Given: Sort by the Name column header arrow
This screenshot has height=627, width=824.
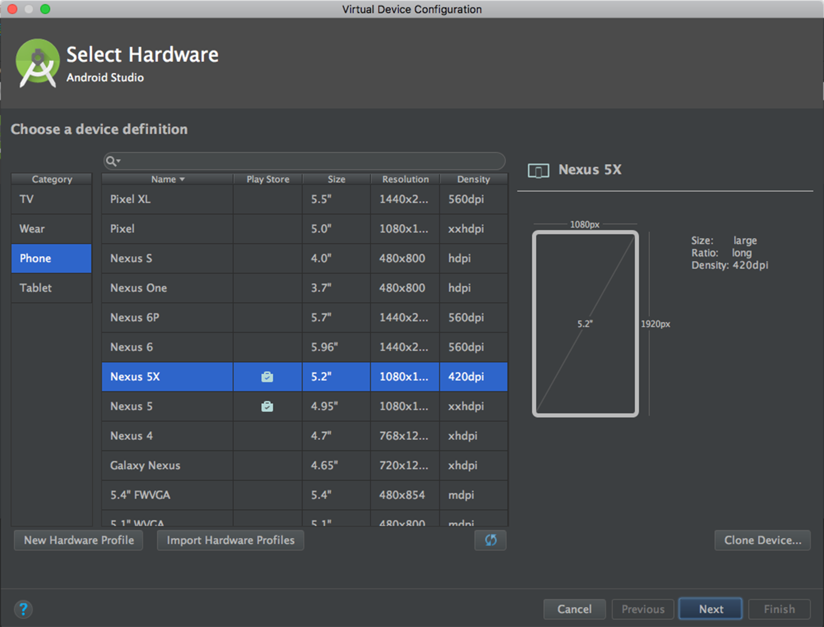Looking at the screenshot, I should [182, 179].
